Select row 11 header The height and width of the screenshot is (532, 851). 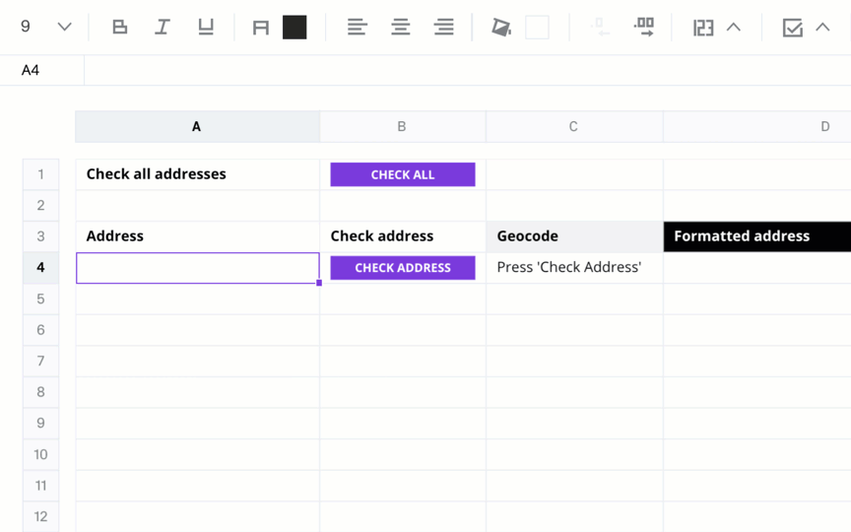coord(40,486)
